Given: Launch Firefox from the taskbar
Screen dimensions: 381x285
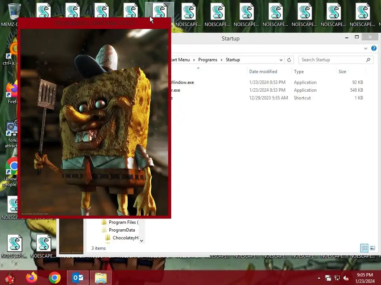Looking at the screenshot, I should [x=32, y=278].
